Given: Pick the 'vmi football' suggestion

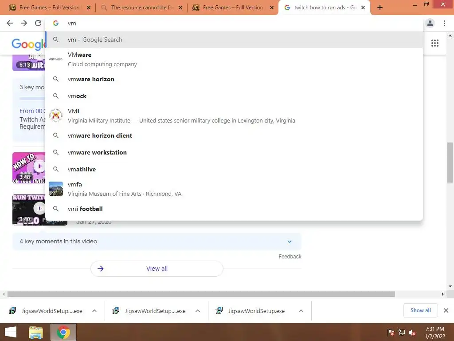Looking at the screenshot, I should pyautogui.click(x=234, y=209).
